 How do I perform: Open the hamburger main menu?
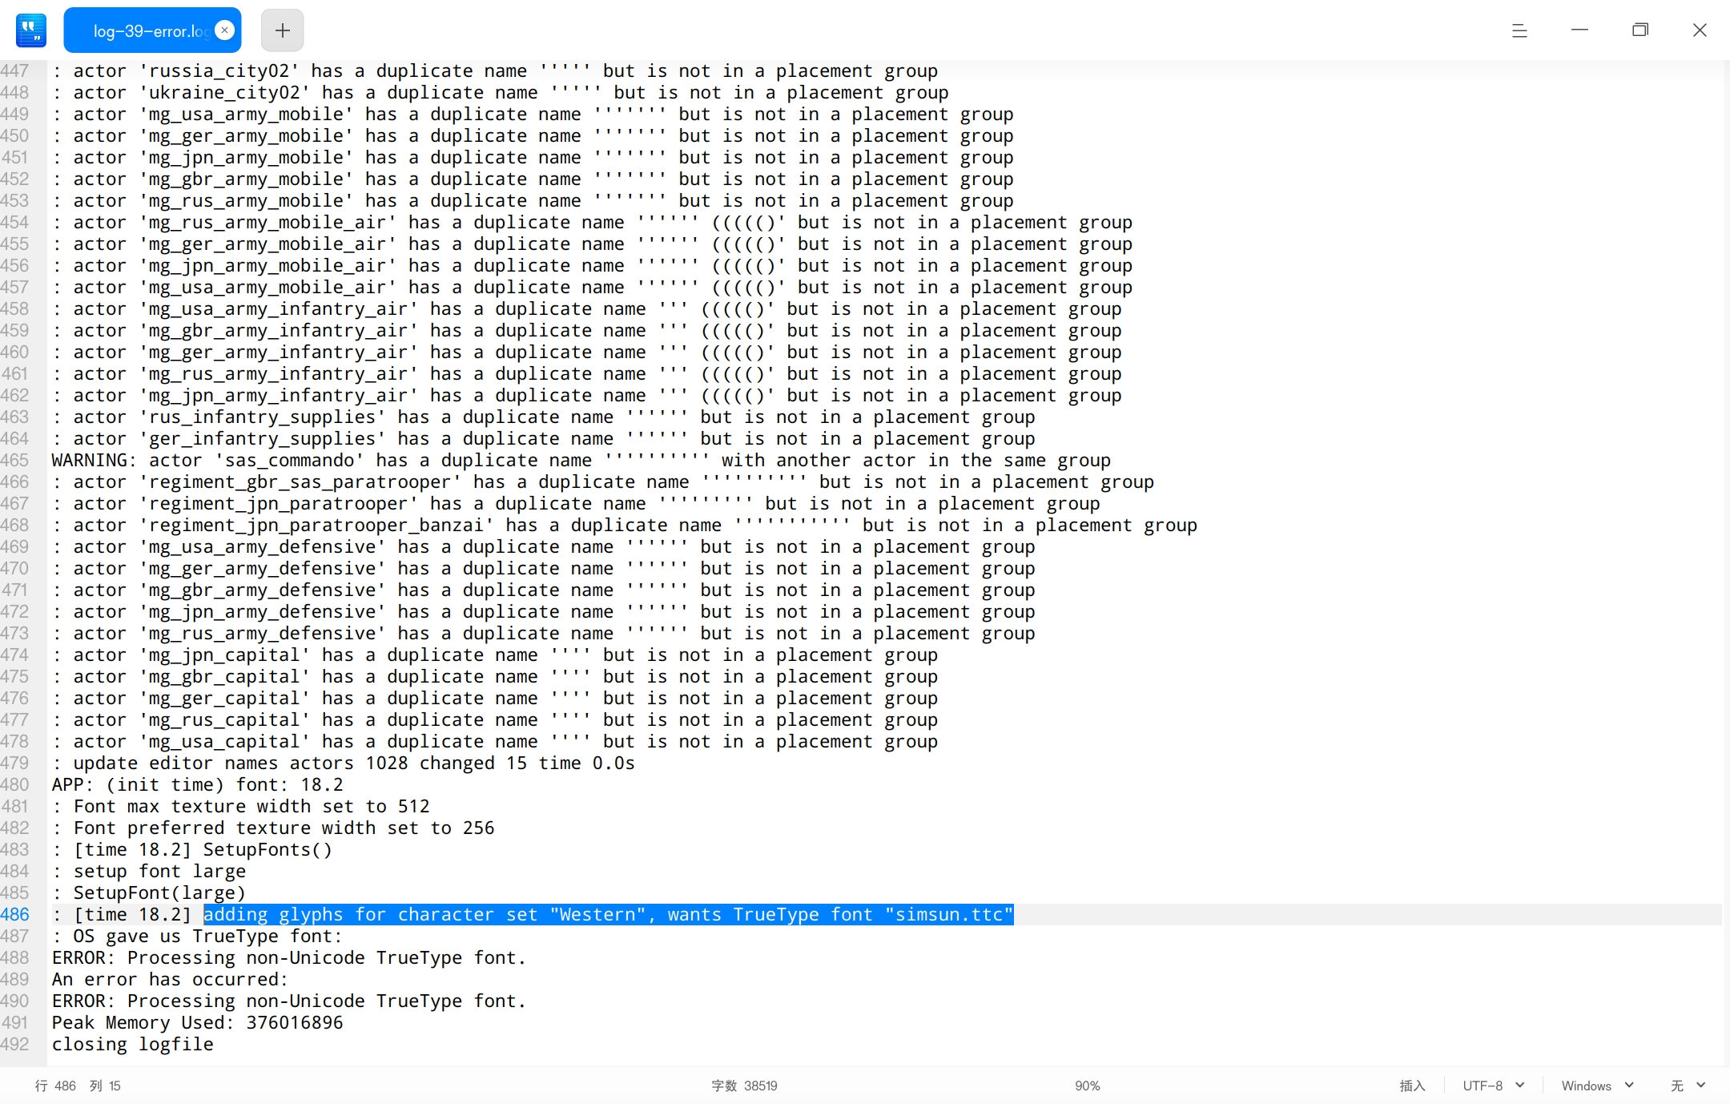click(x=1519, y=30)
